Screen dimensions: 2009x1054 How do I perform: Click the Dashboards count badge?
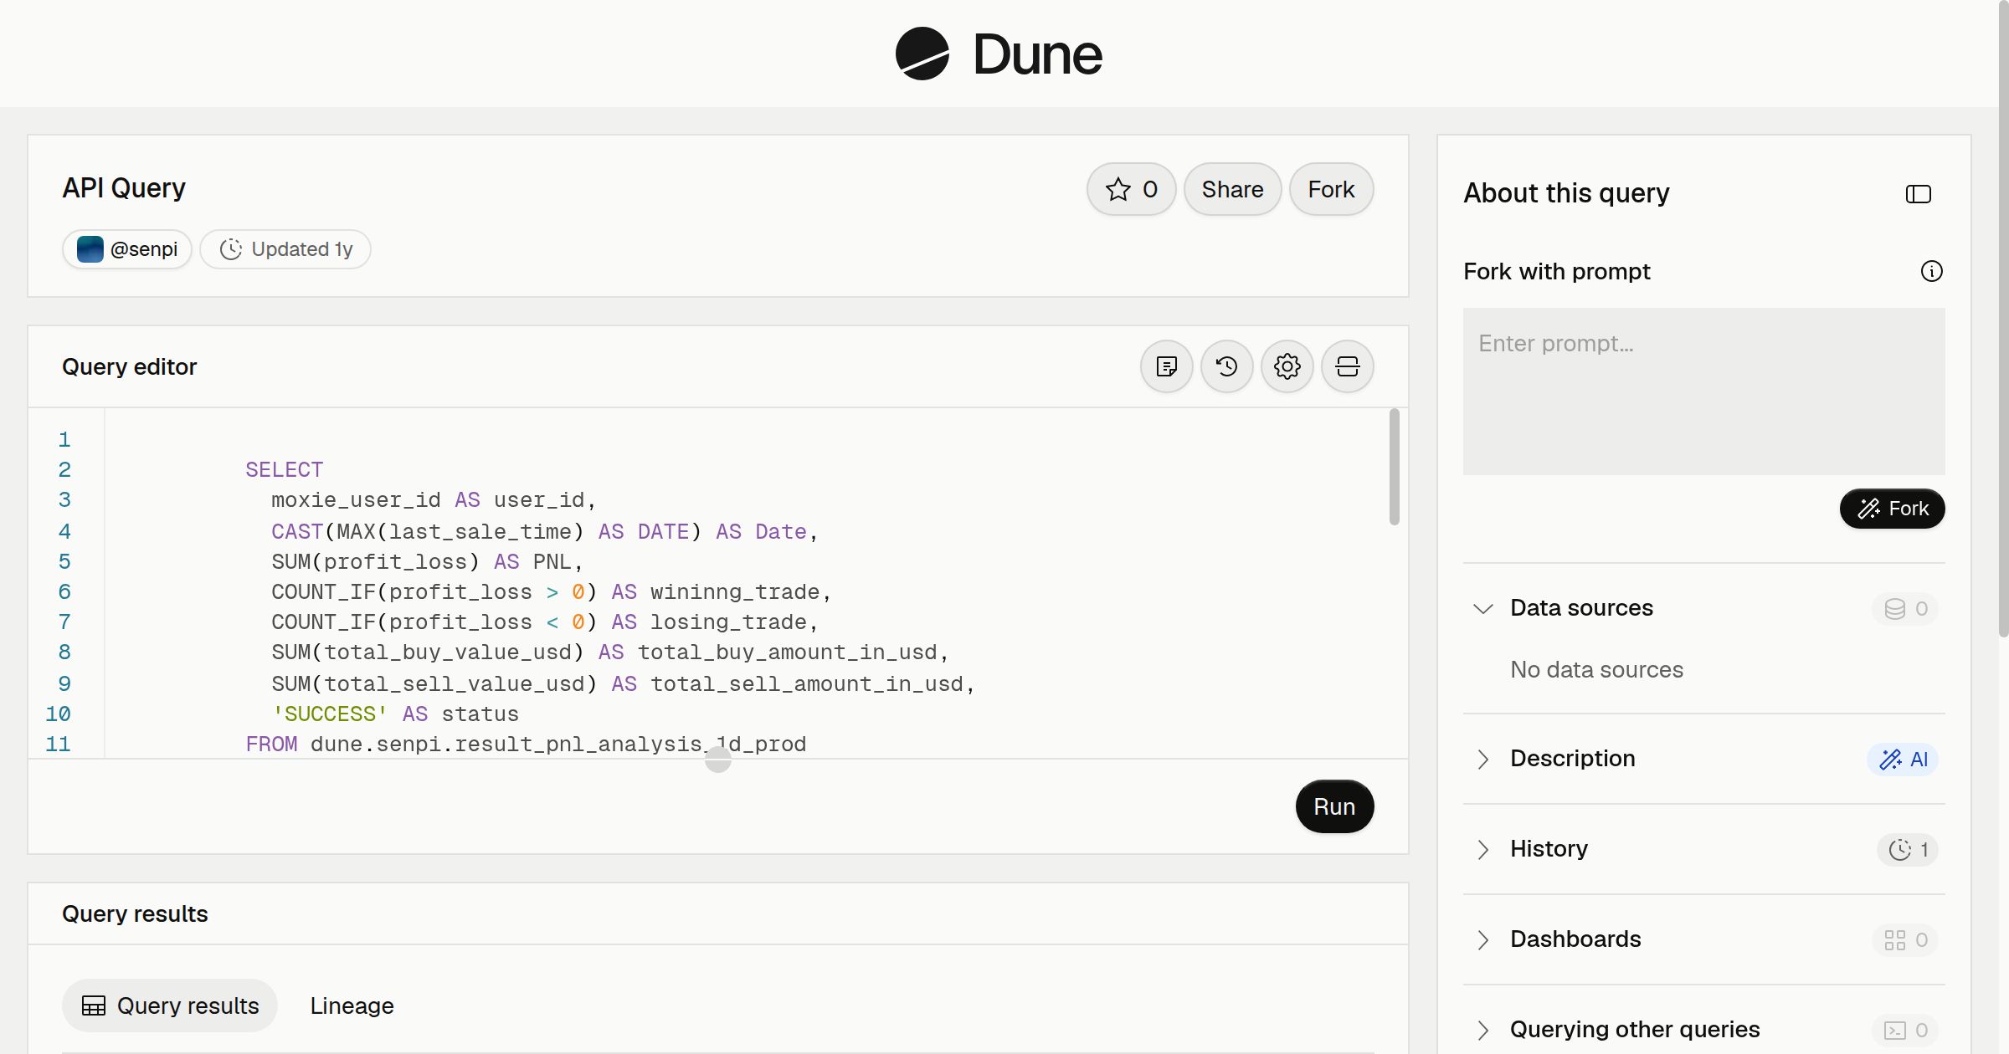1905,940
